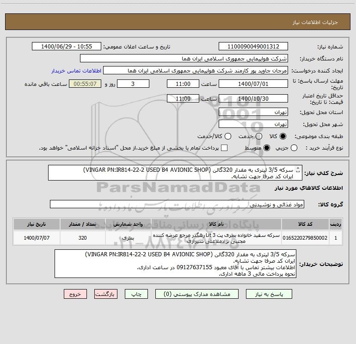The width and height of the screenshot is (356, 344).
Task: Open مشاهده مدارک پیوستی (0) button
Action: tap(197, 294)
